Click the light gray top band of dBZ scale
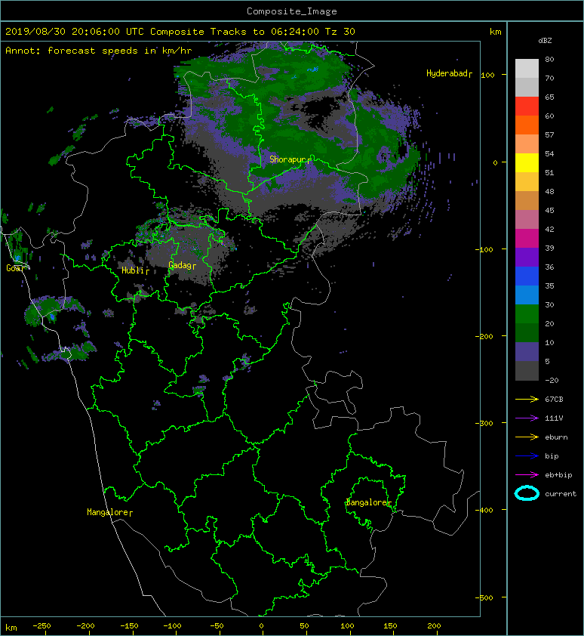Screen dimensions: 584x636 pyautogui.click(x=527, y=69)
